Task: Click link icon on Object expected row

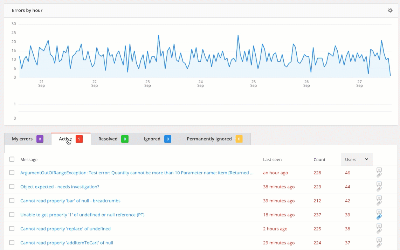Action: point(379,189)
